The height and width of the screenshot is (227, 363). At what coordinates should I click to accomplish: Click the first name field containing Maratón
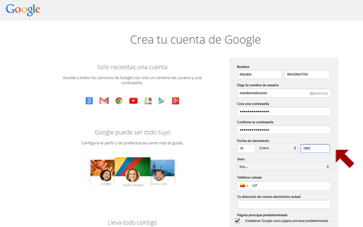pos(260,74)
